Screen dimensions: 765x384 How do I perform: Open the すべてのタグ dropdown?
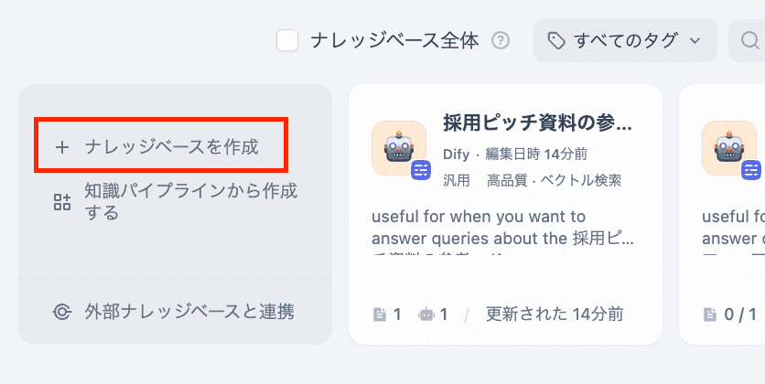tap(625, 40)
